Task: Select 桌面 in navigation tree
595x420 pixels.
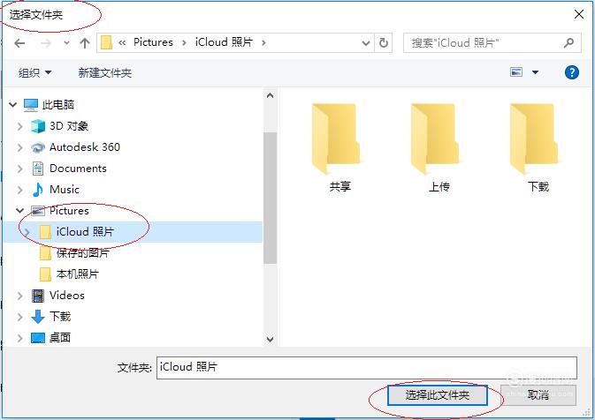Action: coord(60,338)
